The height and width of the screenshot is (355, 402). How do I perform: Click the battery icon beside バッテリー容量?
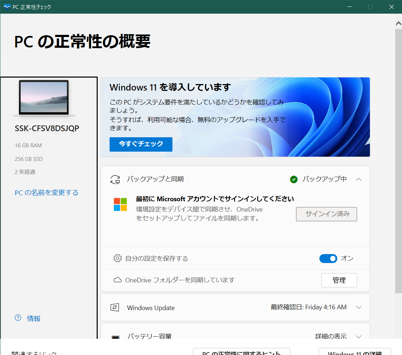click(x=116, y=337)
